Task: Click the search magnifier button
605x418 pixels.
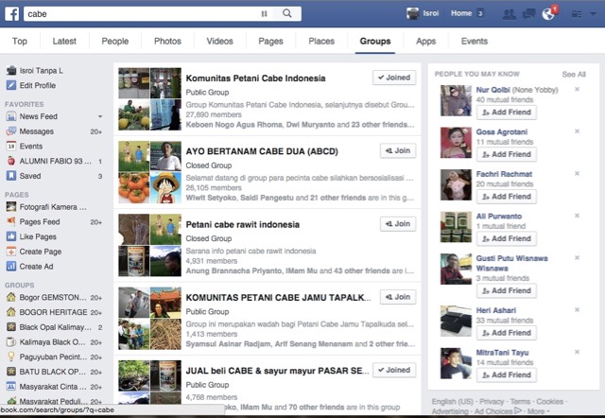Action: [x=286, y=14]
